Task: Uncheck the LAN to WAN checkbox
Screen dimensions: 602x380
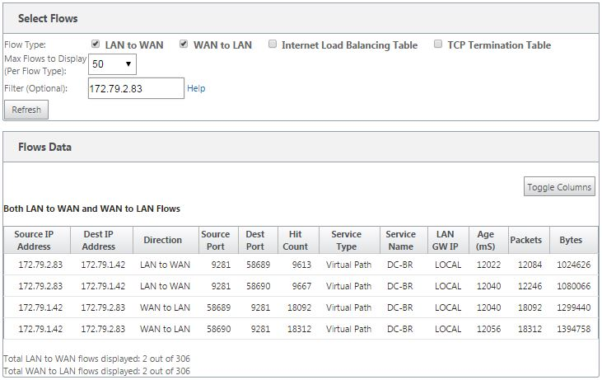Action: 96,44
